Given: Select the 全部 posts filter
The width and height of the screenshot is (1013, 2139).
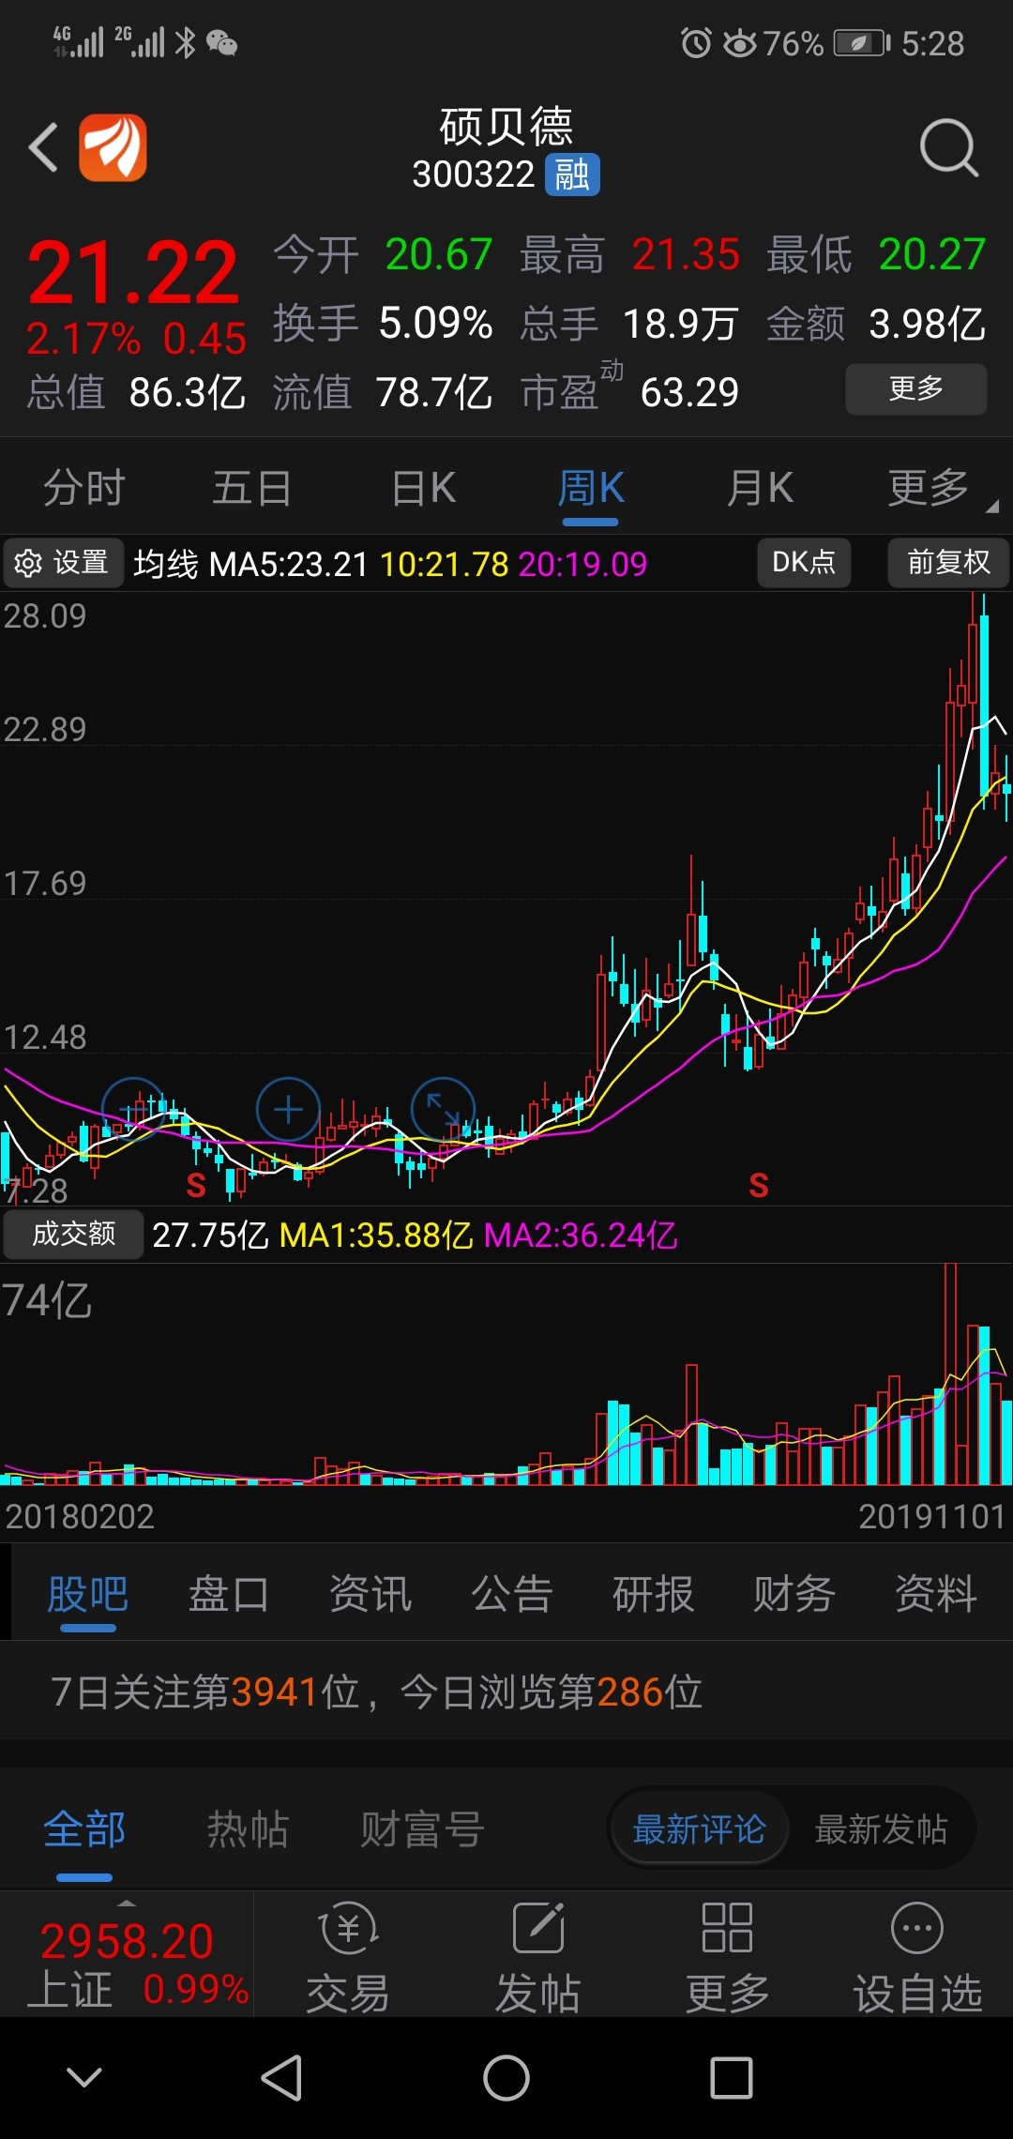Looking at the screenshot, I should tap(84, 1829).
